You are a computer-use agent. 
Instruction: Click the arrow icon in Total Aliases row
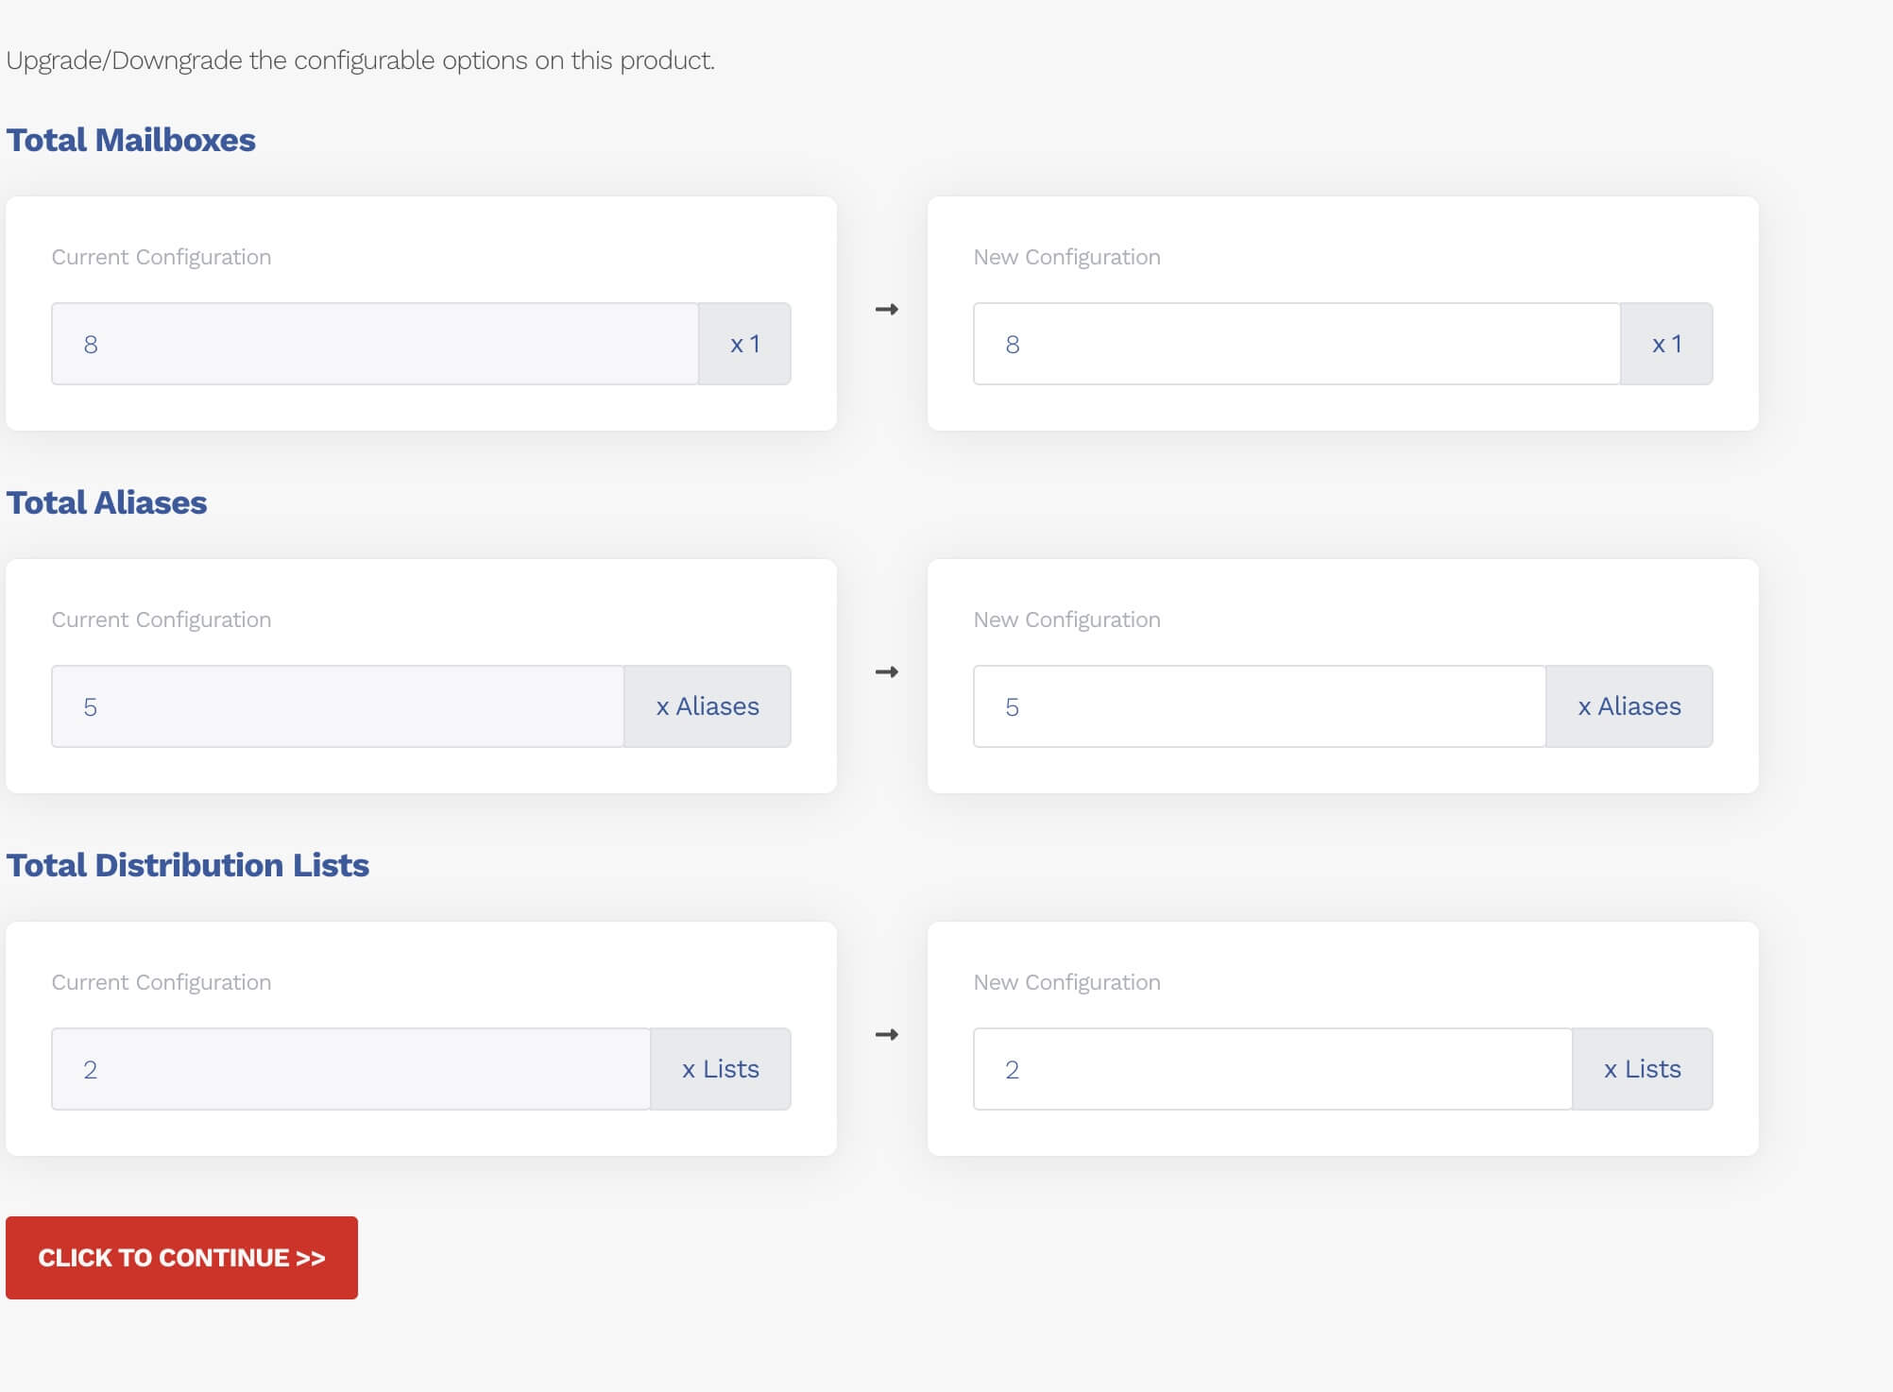pyautogui.click(x=886, y=672)
